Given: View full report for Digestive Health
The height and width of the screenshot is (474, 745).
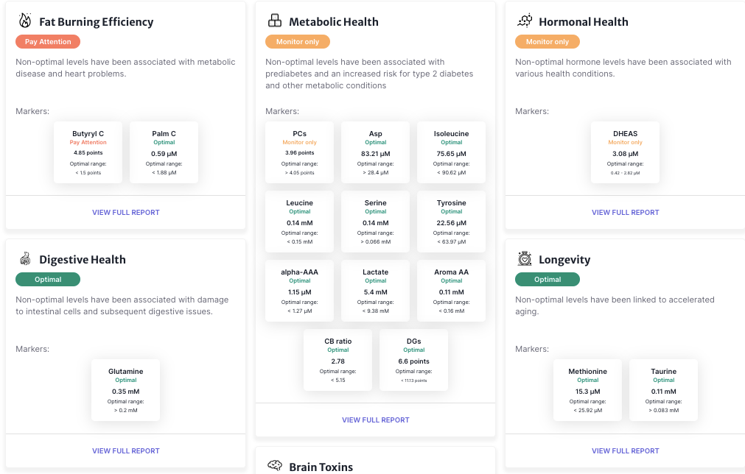Looking at the screenshot, I should 126,450.
